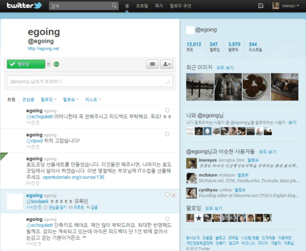Click 모두 보기 next to 팔로잉 section
This screenshot has height=251, width=306.
click(214, 208)
